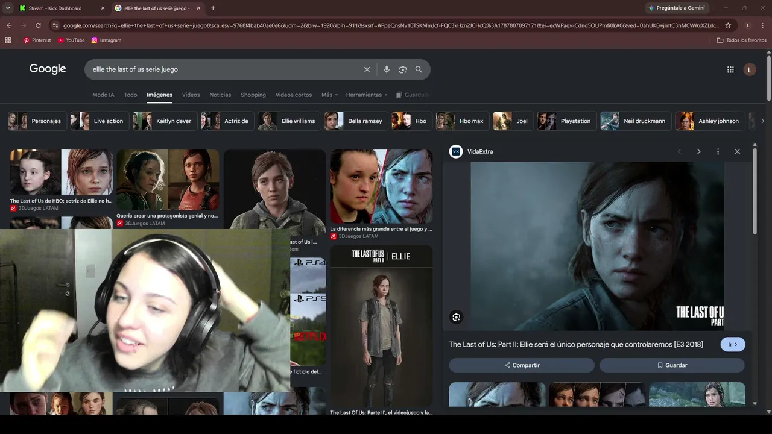Viewport: 772px width, 434px height.
Task: Open the VidaExtra source in the preview panel
Action: pos(471,151)
